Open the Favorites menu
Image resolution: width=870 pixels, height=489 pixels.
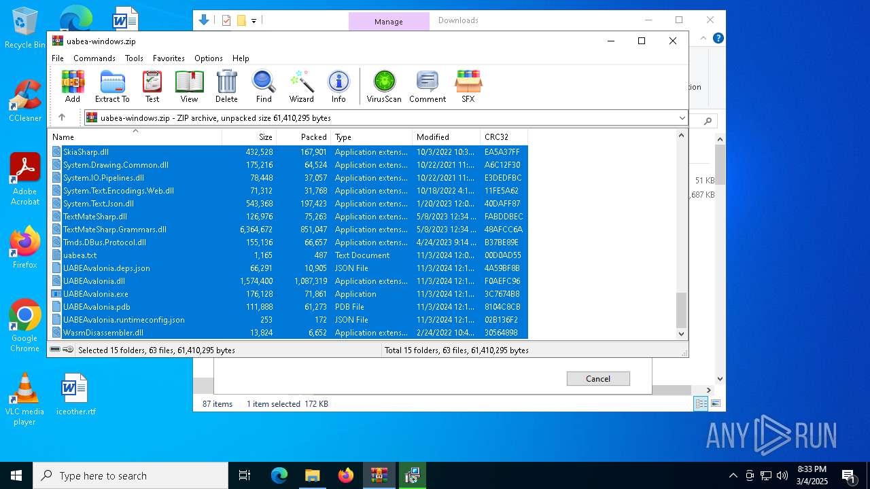169,58
